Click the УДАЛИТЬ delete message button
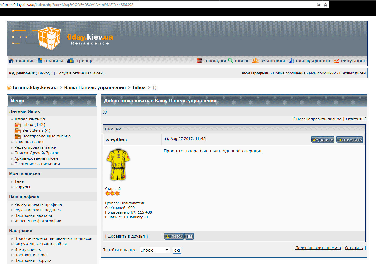The width and height of the screenshot is (376, 264). (323, 140)
